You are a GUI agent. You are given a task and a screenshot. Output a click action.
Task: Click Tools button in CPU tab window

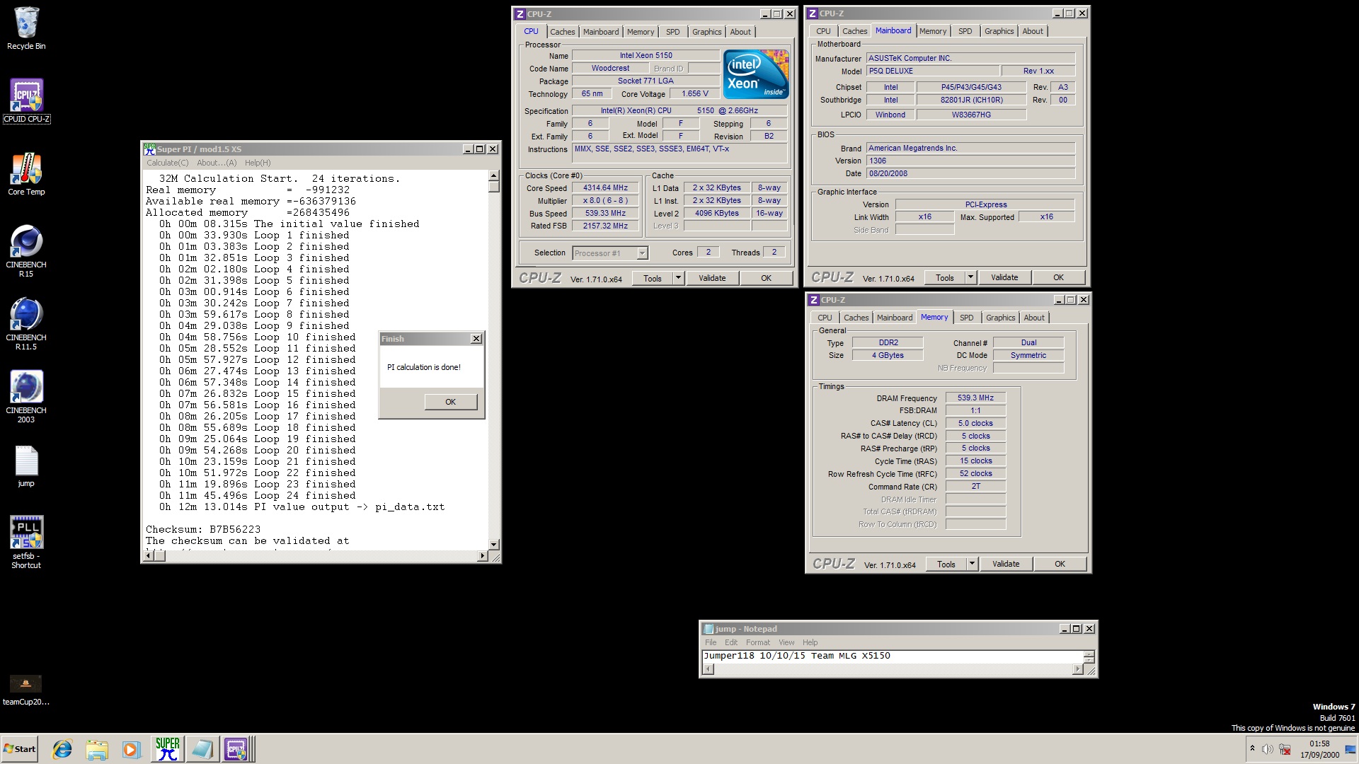[652, 279]
